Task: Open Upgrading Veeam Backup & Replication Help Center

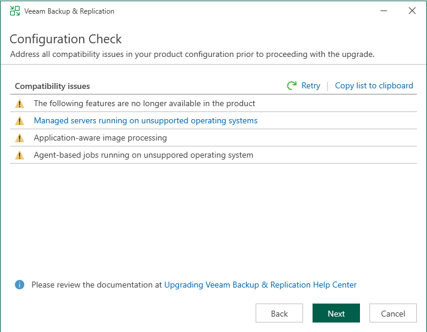Action: (260, 285)
